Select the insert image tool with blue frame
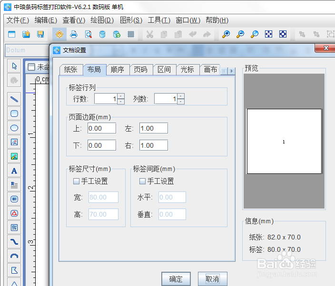 (x=14, y=142)
